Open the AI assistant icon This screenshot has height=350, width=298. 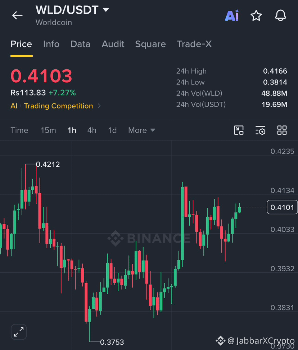point(232,15)
